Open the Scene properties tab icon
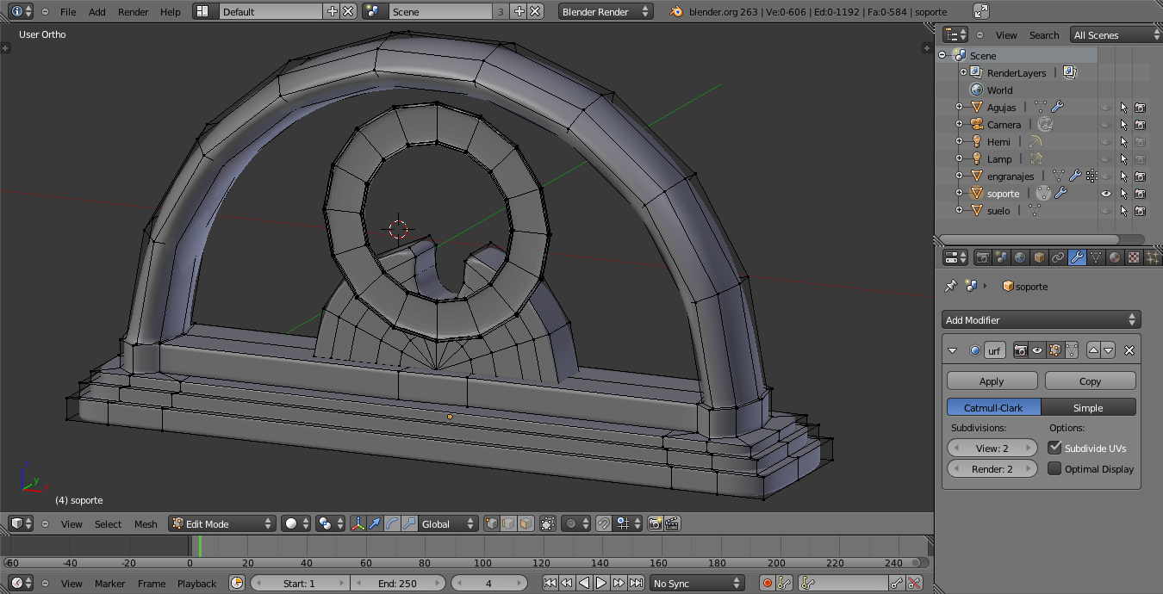This screenshot has height=594, width=1163. 1001,257
